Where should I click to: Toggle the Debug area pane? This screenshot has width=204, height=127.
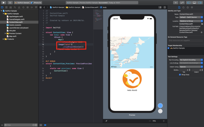194,3
